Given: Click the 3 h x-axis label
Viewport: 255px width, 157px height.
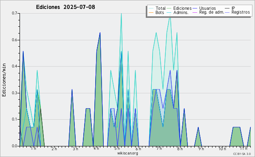Looking at the screenshot, I should [75, 149].
